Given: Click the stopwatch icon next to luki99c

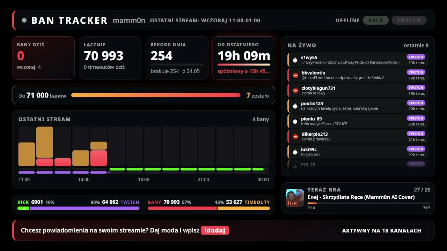Looking at the screenshot, I should (x=295, y=152).
